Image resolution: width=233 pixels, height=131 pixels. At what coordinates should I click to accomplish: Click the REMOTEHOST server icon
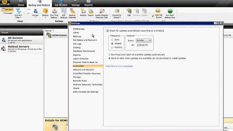[49, 35]
